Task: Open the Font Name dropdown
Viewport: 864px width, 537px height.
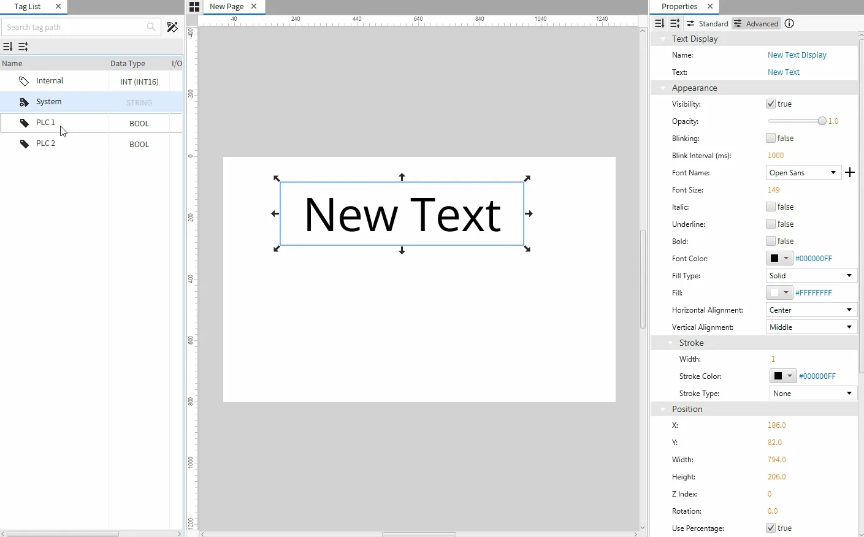Action: tap(803, 173)
